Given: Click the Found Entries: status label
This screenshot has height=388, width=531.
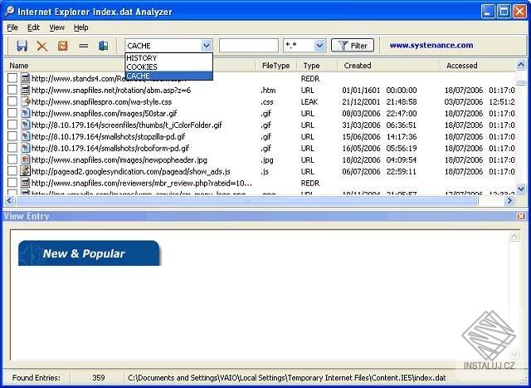Looking at the screenshot, I should pyautogui.click(x=37, y=377).
